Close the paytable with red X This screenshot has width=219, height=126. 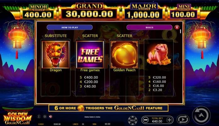tap(177, 27)
